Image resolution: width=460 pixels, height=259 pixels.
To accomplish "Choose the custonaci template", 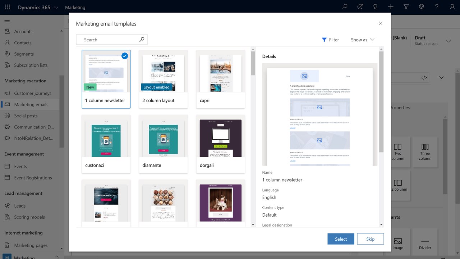I will [106, 144].
